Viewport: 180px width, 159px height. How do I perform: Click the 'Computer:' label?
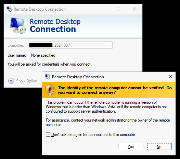pos(16,45)
